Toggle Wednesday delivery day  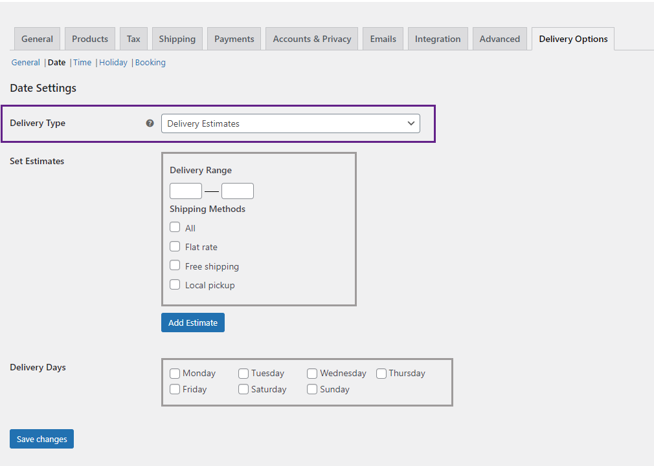pyautogui.click(x=312, y=373)
